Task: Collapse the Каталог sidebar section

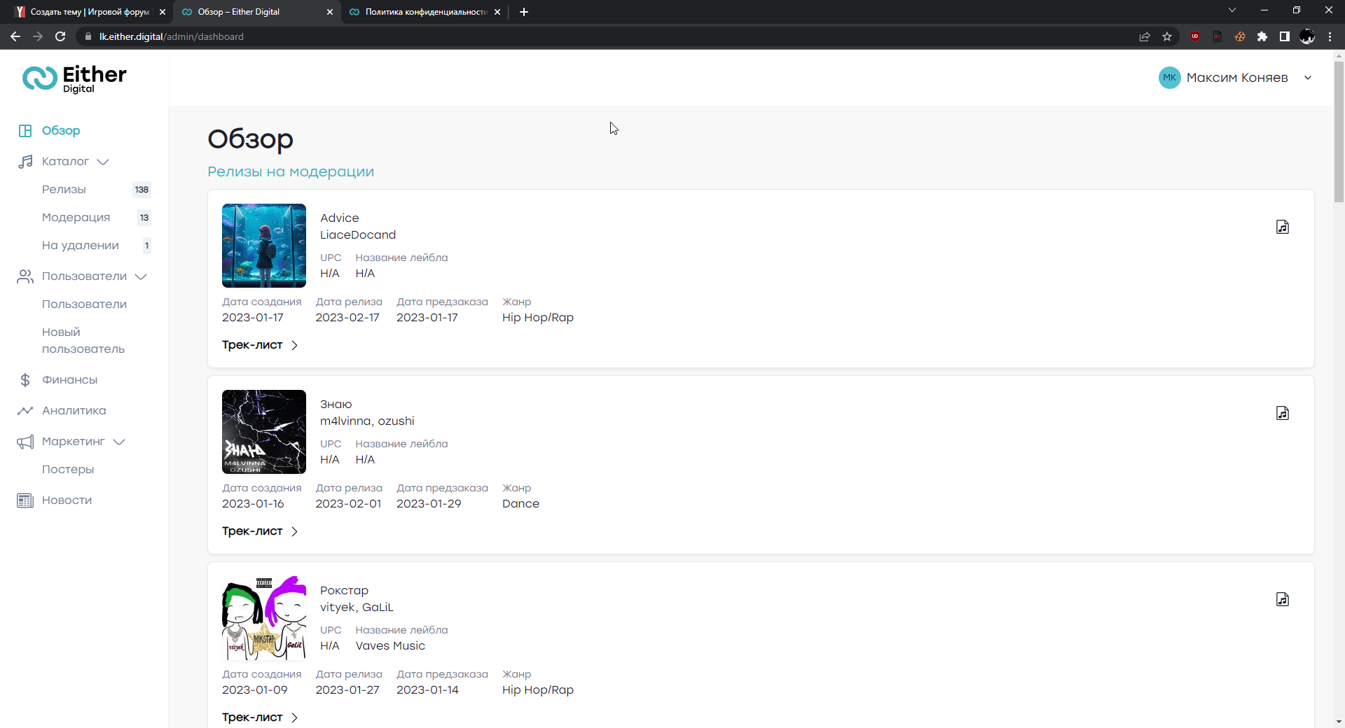Action: [x=103, y=162]
